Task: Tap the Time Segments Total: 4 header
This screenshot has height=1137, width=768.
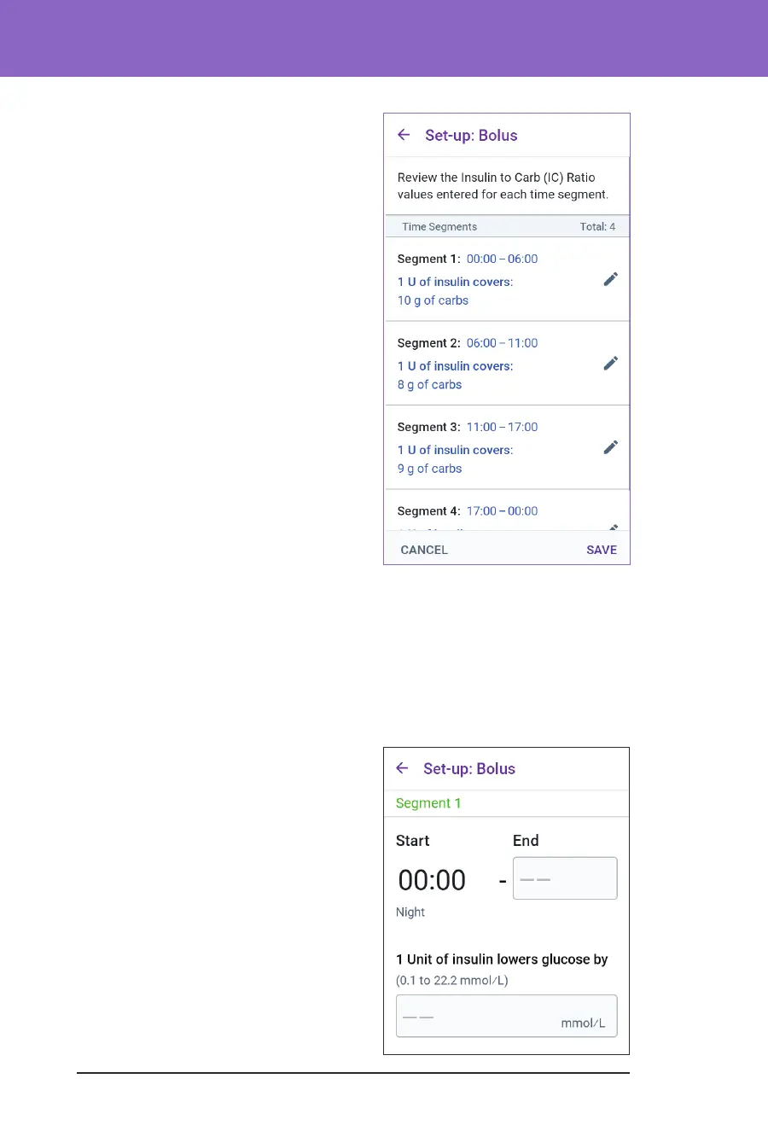Action: click(507, 227)
